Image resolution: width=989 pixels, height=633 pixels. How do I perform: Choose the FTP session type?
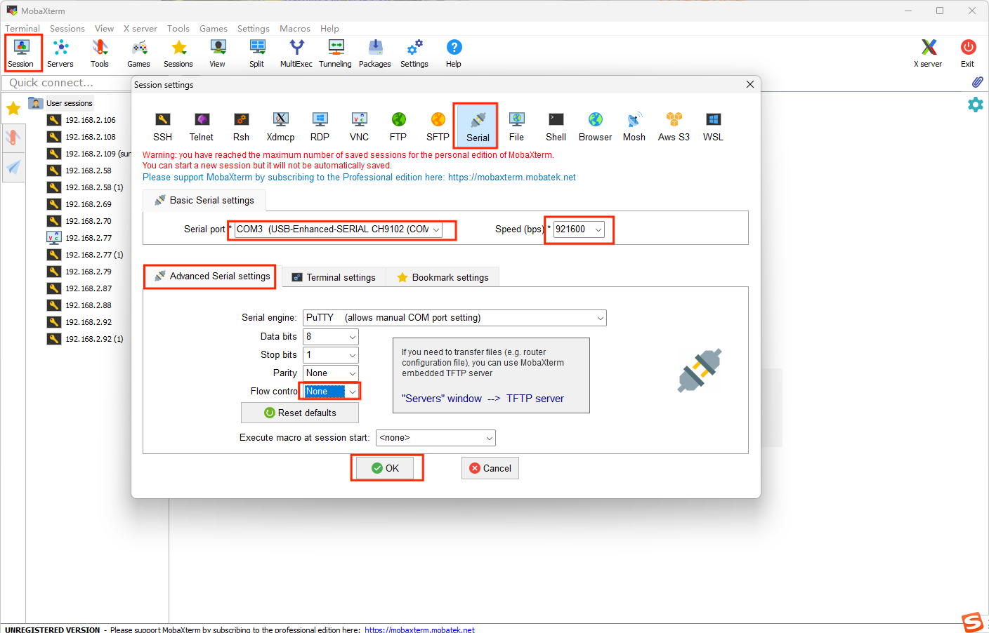pos(398,126)
